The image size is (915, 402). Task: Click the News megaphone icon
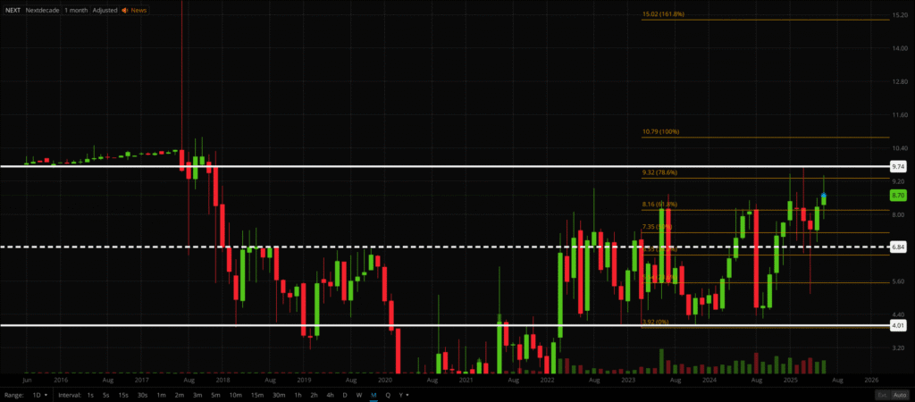[123, 10]
